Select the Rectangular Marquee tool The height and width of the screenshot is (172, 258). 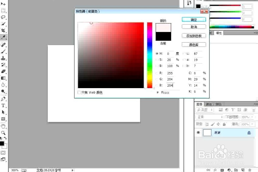[3, 11]
